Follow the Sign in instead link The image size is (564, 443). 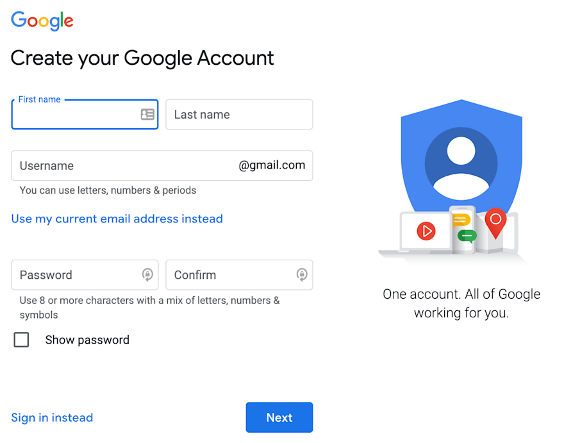52,417
